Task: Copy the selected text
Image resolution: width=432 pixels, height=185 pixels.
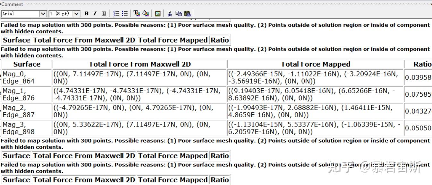Action: pos(179,13)
